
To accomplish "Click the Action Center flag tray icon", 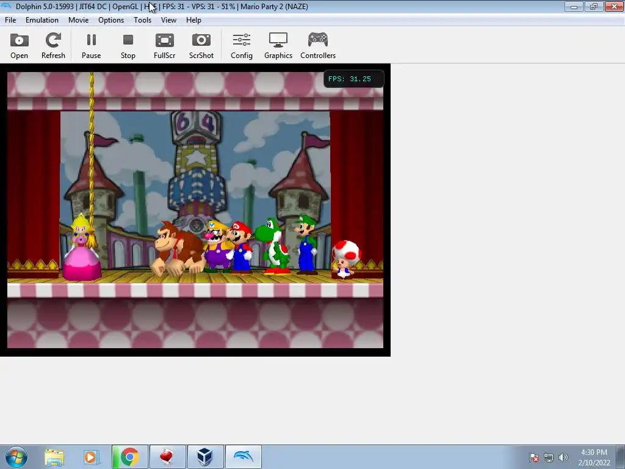I will [534, 457].
